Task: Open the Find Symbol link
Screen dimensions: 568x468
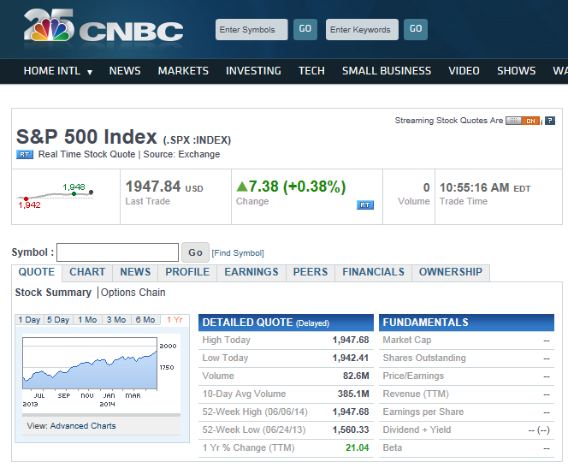Action: coord(238,253)
